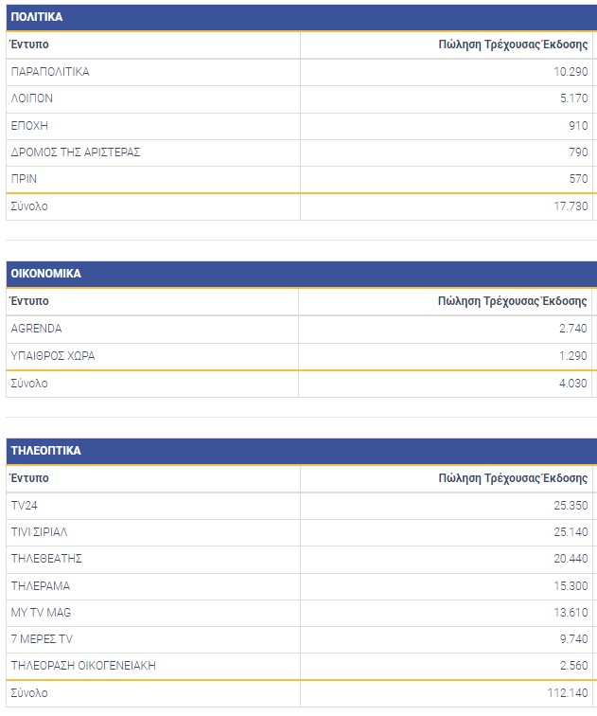Click the ΟΙΚΟΝΟΜΙΚΑ section header
597x716 pixels.
45,274
